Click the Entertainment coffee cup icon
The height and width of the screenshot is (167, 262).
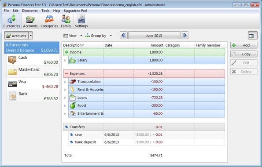[73, 113]
